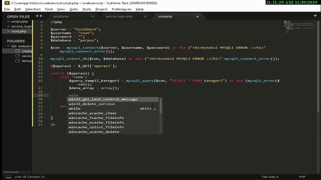Close the script.php tab
The width and height of the screenshot is (321, 180).
tap(92, 16)
